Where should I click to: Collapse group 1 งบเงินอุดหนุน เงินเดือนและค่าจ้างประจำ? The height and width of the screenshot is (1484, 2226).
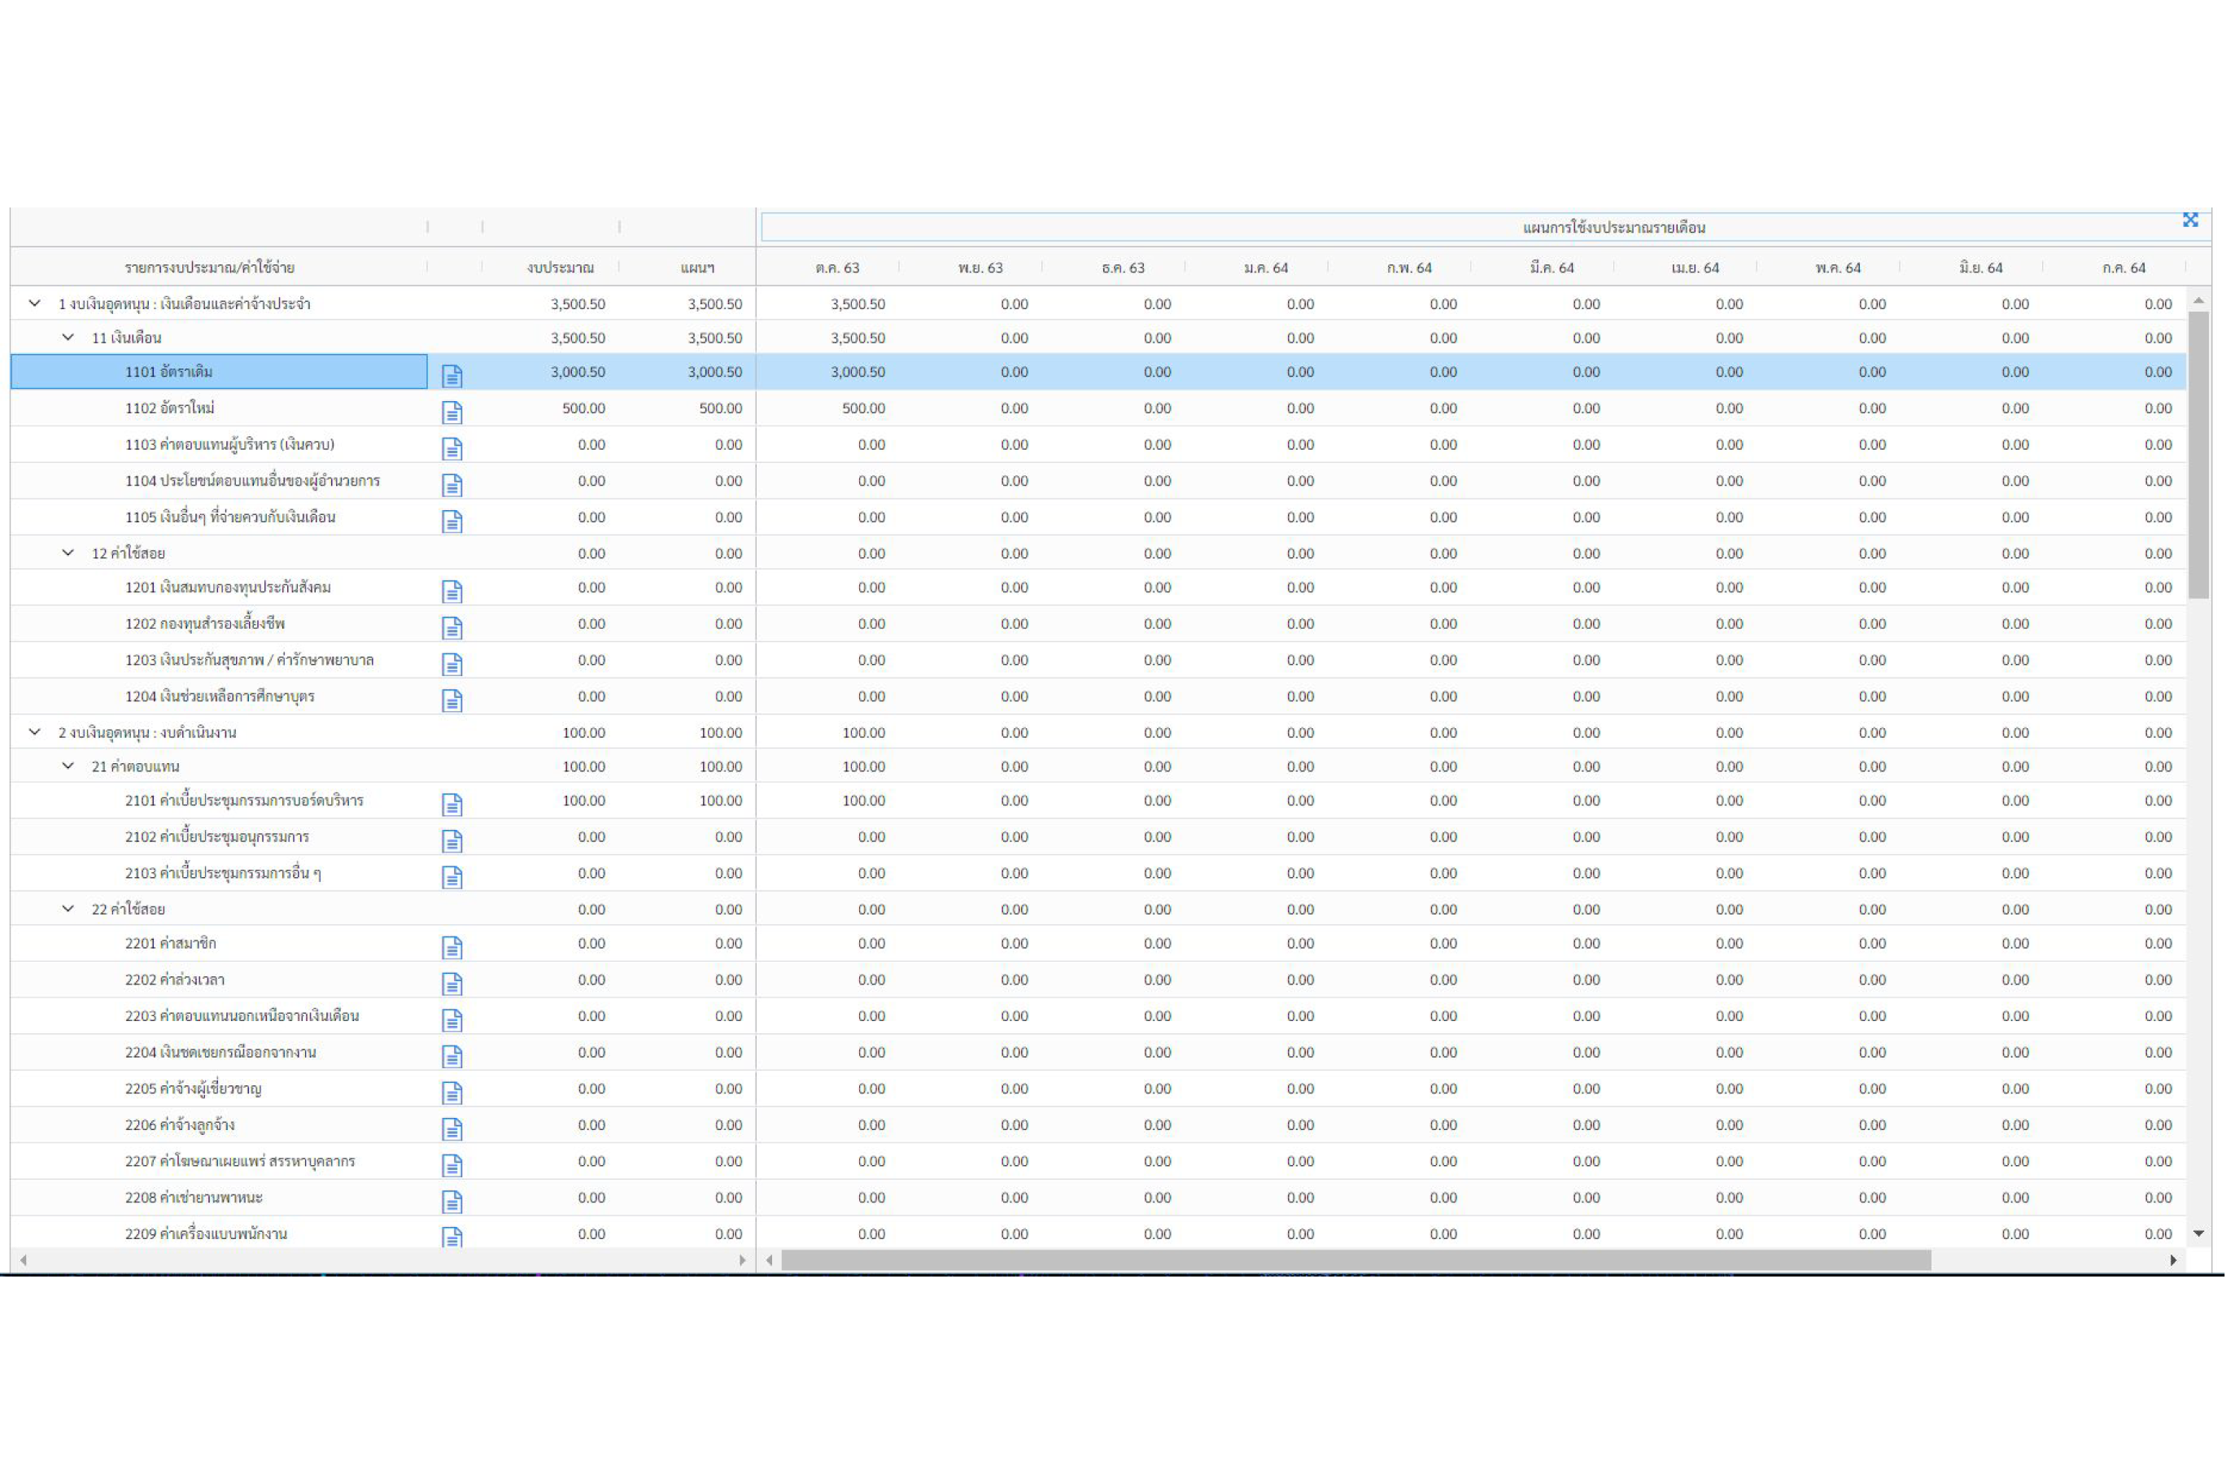tap(35, 303)
